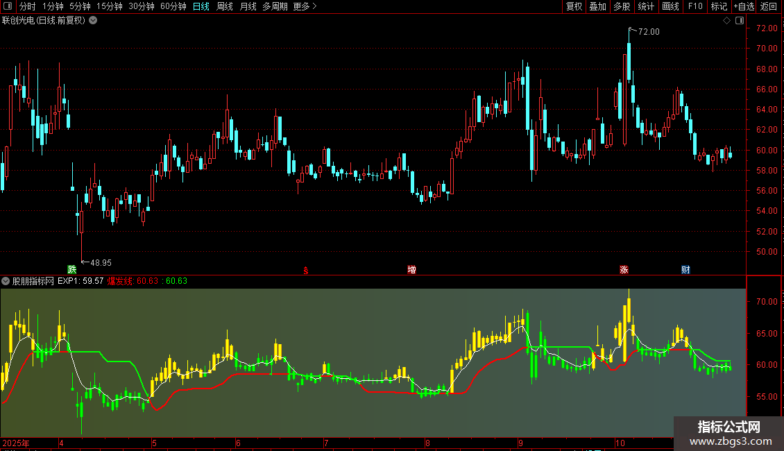Image resolution: width=784 pixels, height=451 pixels.
Task: Click the 55.00 indicator axis label
Action: pos(767,396)
